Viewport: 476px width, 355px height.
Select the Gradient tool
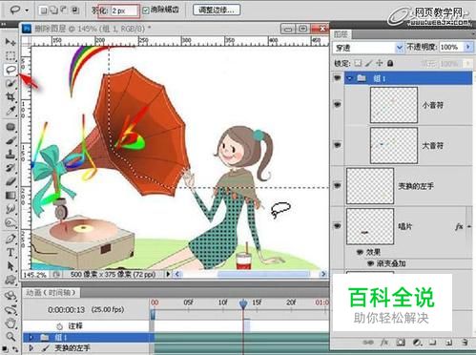pos(10,196)
